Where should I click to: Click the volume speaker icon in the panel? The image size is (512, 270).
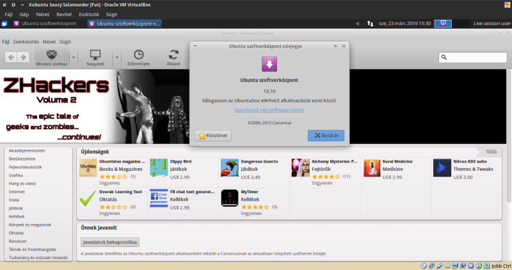point(359,24)
